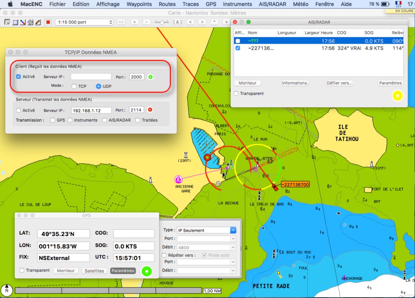Open the Waypoints menu
Viewport: 415px width, 298px height.
139,4
